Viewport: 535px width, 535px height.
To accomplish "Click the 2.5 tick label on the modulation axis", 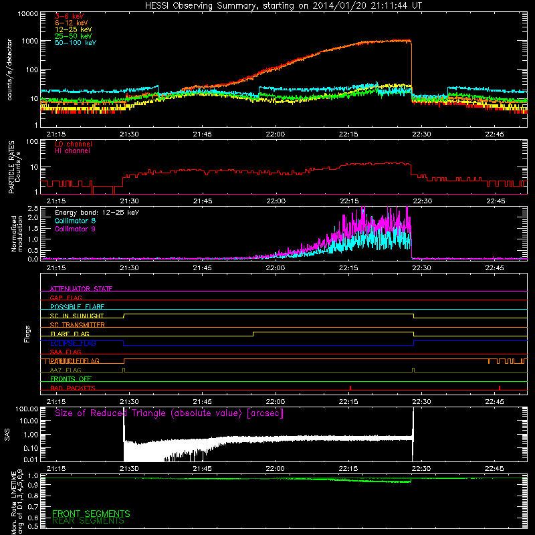I will pyautogui.click(x=33, y=209).
